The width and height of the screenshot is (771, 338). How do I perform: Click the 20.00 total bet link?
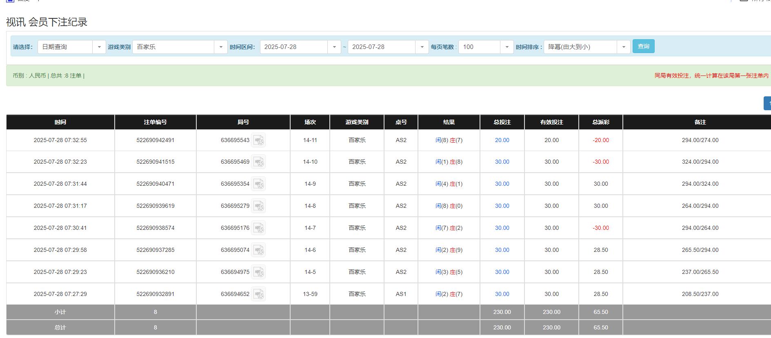502,140
